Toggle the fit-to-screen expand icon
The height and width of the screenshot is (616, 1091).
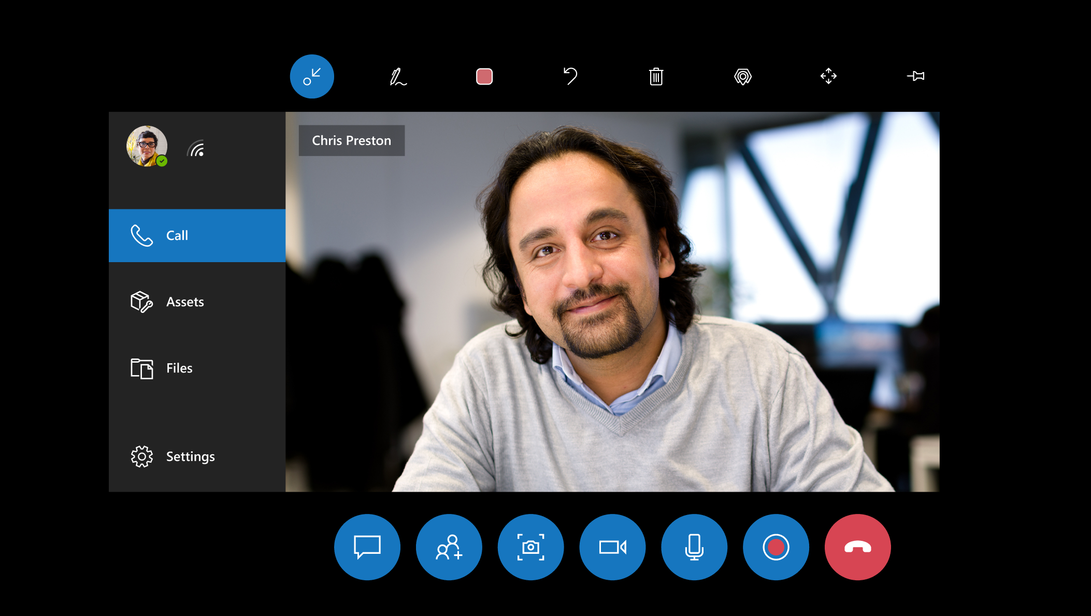pyautogui.click(x=828, y=76)
